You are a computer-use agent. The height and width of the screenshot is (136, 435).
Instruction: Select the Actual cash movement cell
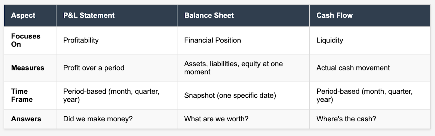pos(370,68)
